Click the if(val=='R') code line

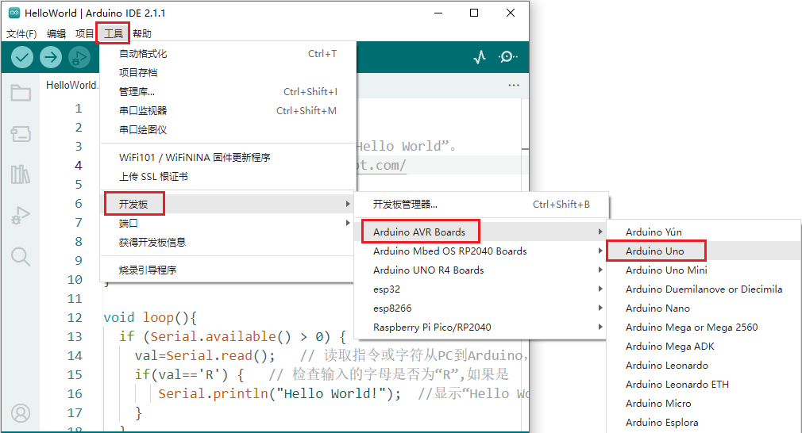pos(189,375)
